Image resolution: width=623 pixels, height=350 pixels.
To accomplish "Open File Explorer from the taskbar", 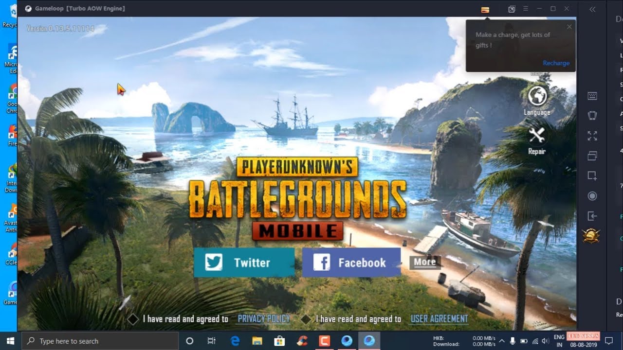I will pos(257,341).
